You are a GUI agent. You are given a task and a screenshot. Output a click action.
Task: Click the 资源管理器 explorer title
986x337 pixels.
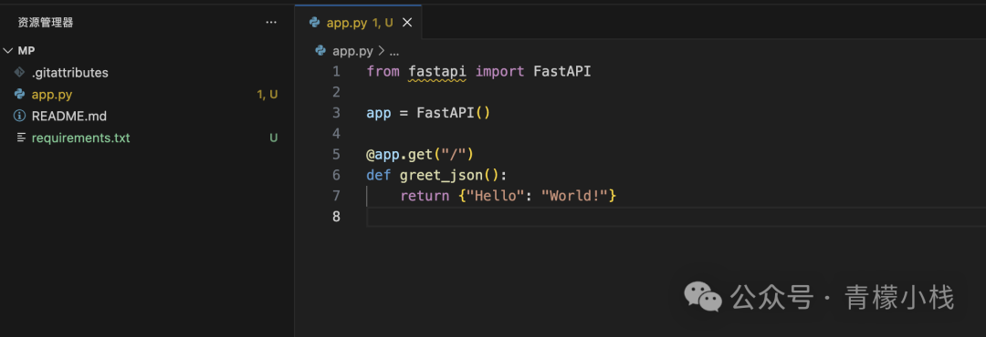[x=46, y=23]
